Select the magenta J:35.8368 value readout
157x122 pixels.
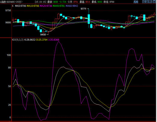[x=54, y=40]
